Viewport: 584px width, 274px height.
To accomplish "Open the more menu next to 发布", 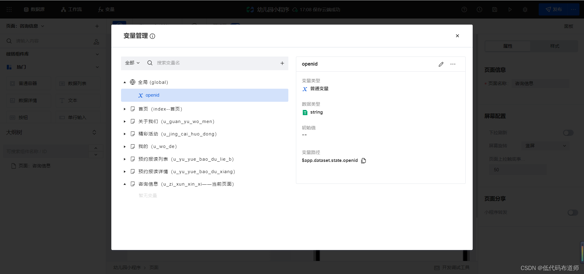I will (573, 9).
